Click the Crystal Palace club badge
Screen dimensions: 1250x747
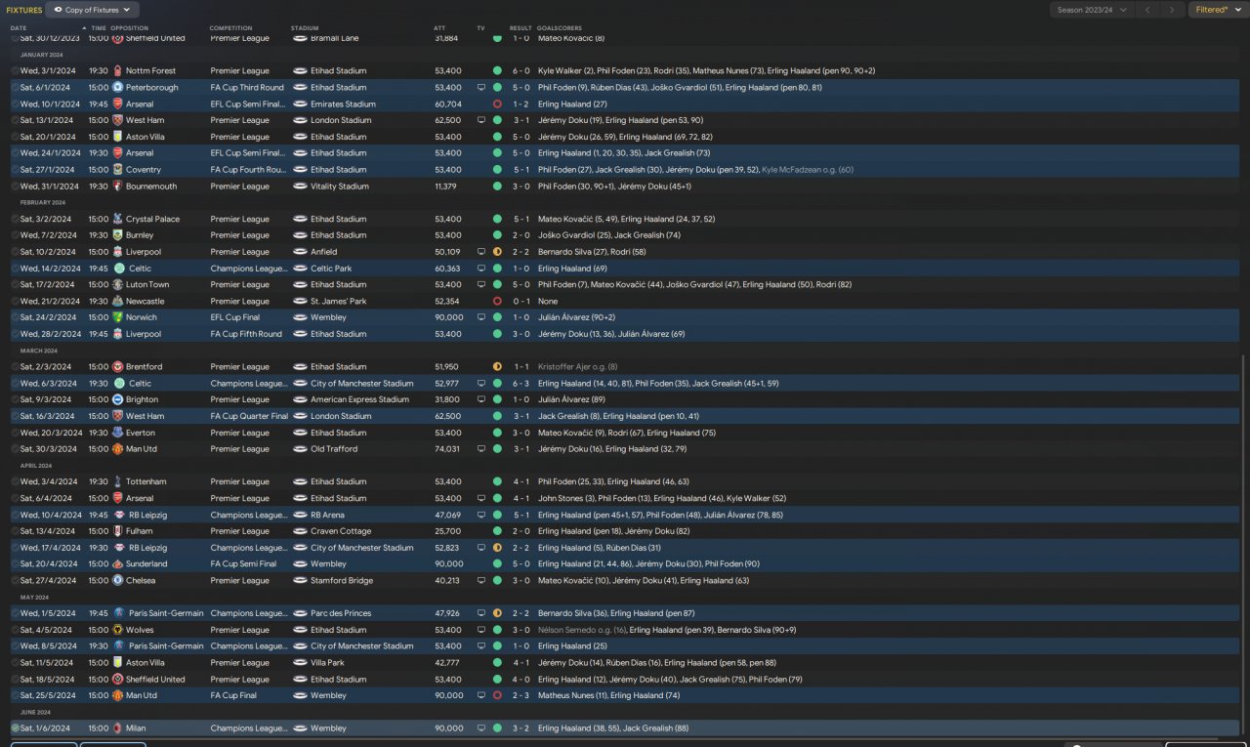(118, 220)
